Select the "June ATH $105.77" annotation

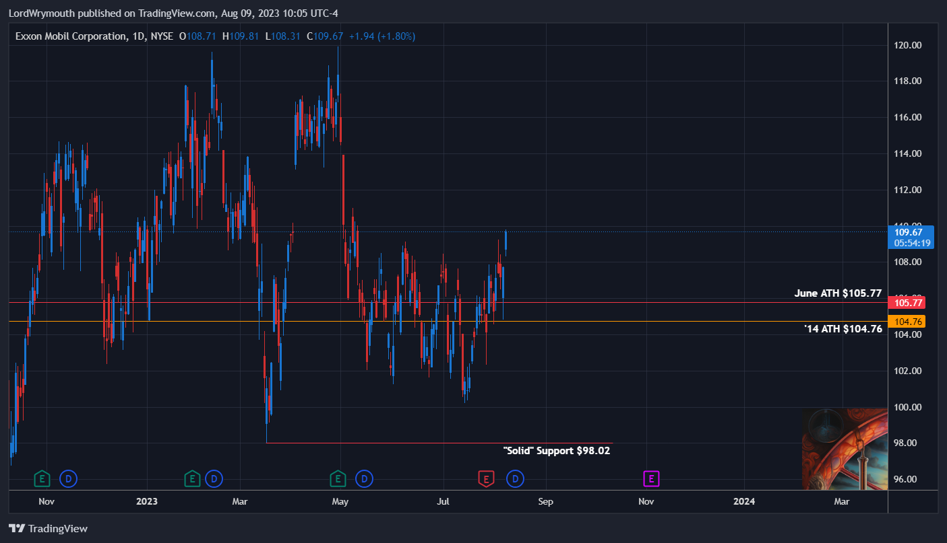(x=838, y=293)
